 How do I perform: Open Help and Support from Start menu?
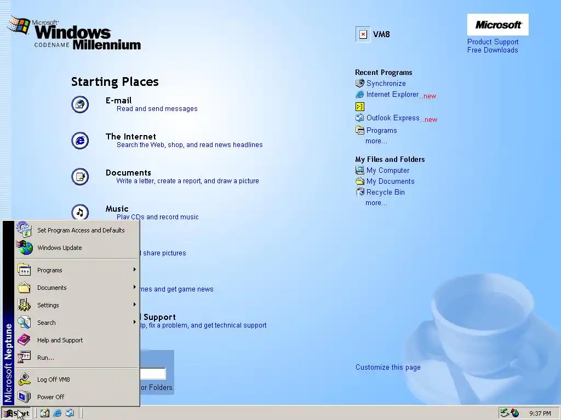pyautogui.click(x=77, y=340)
